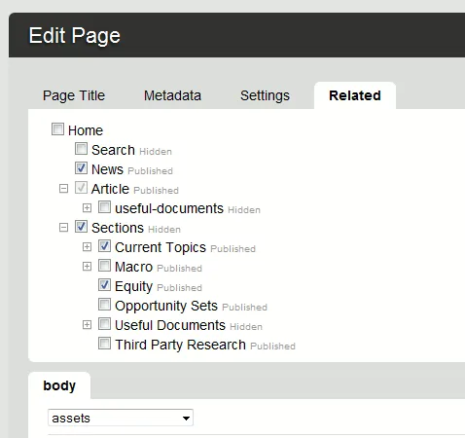Click the Hidden status beside Search

click(156, 152)
